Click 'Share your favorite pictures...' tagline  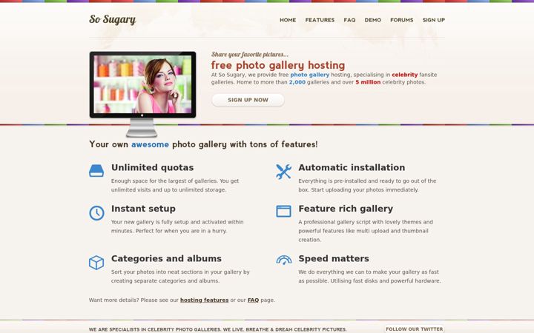250,54
